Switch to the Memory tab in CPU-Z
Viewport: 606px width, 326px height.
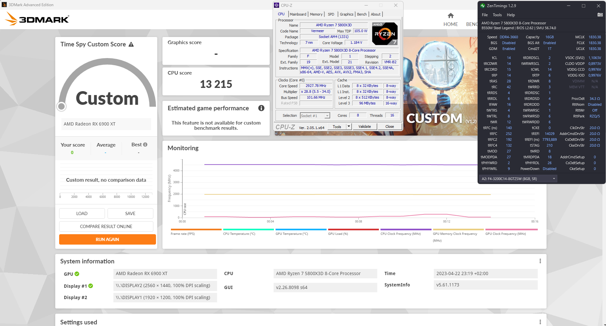316,14
